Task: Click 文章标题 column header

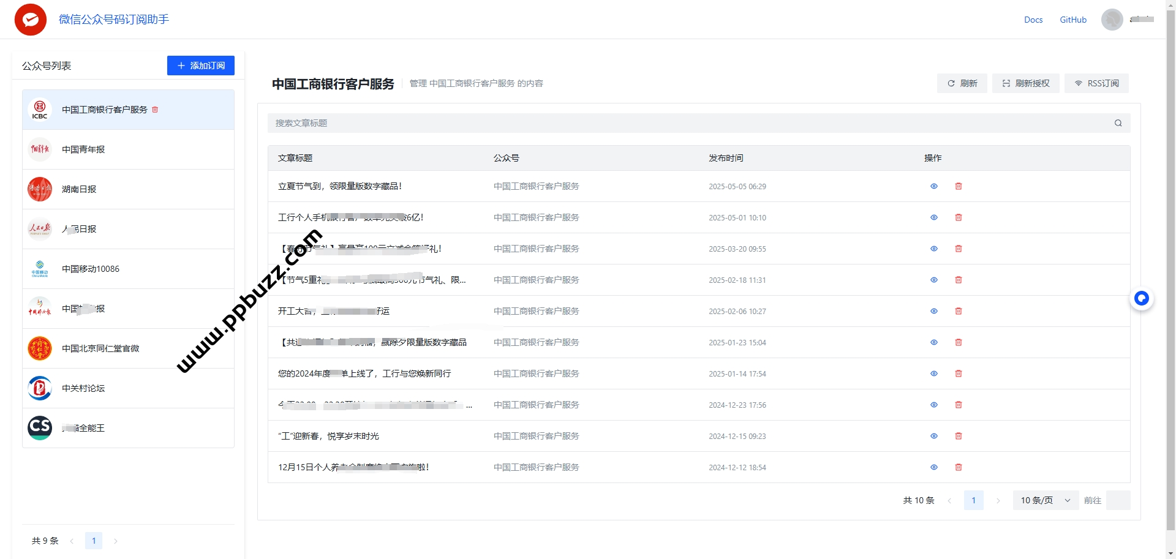Action: point(295,158)
